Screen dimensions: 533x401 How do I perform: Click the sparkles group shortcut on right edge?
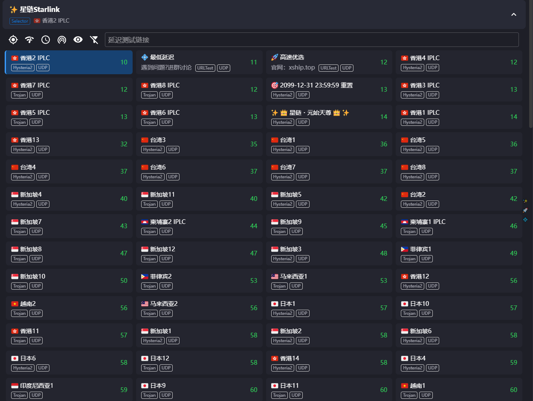(525, 201)
